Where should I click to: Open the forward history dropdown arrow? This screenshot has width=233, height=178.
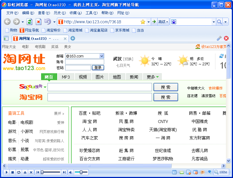pyautogui.click(x=23, y=22)
